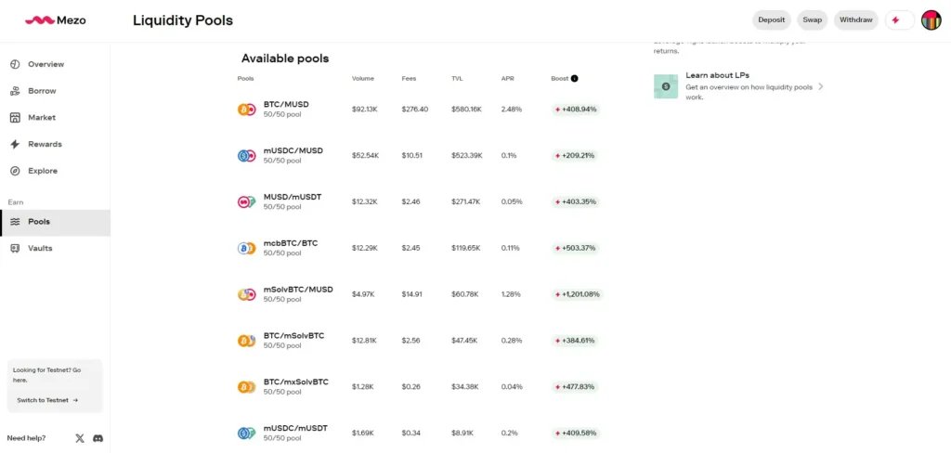Click the Withdraw button
This screenshot has height=453, width=951.
coord(855,20)
